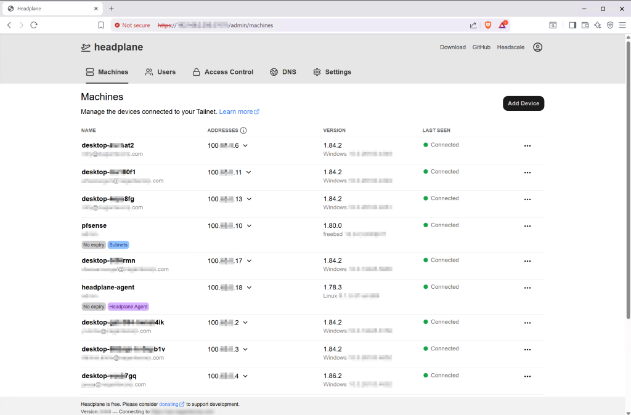The height and width of the screenshot is (415, 631).
Task: Toggle the browser sidebar panel icon
Action: (572, 25)
